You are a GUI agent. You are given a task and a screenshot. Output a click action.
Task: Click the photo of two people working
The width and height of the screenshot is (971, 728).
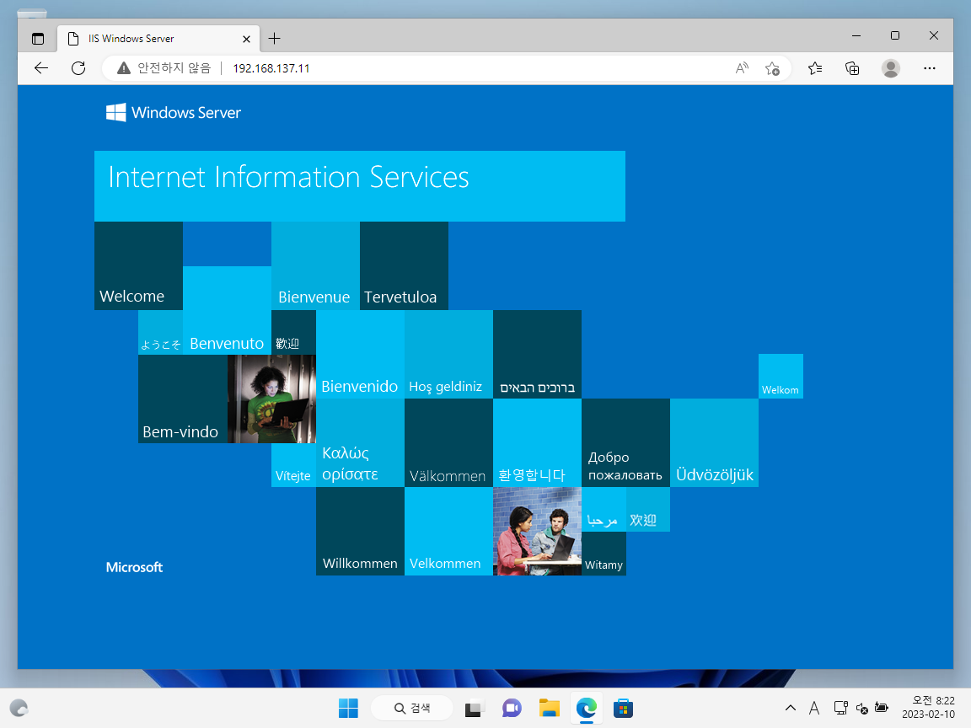click(x=537, y=531)
